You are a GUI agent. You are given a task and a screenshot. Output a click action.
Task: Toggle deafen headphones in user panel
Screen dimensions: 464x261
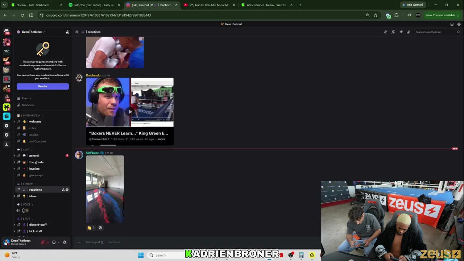click(x=54, y=242)
